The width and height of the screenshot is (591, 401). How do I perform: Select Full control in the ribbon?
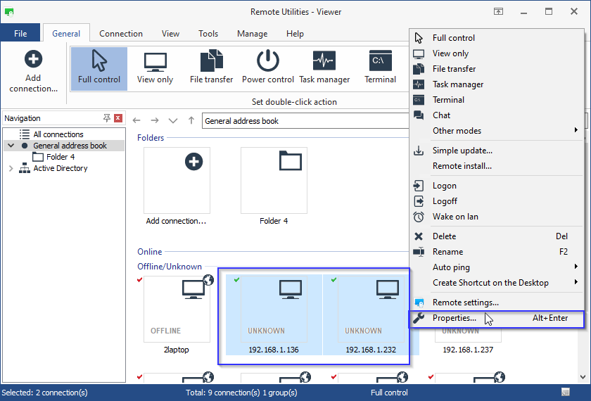point(99,68)
